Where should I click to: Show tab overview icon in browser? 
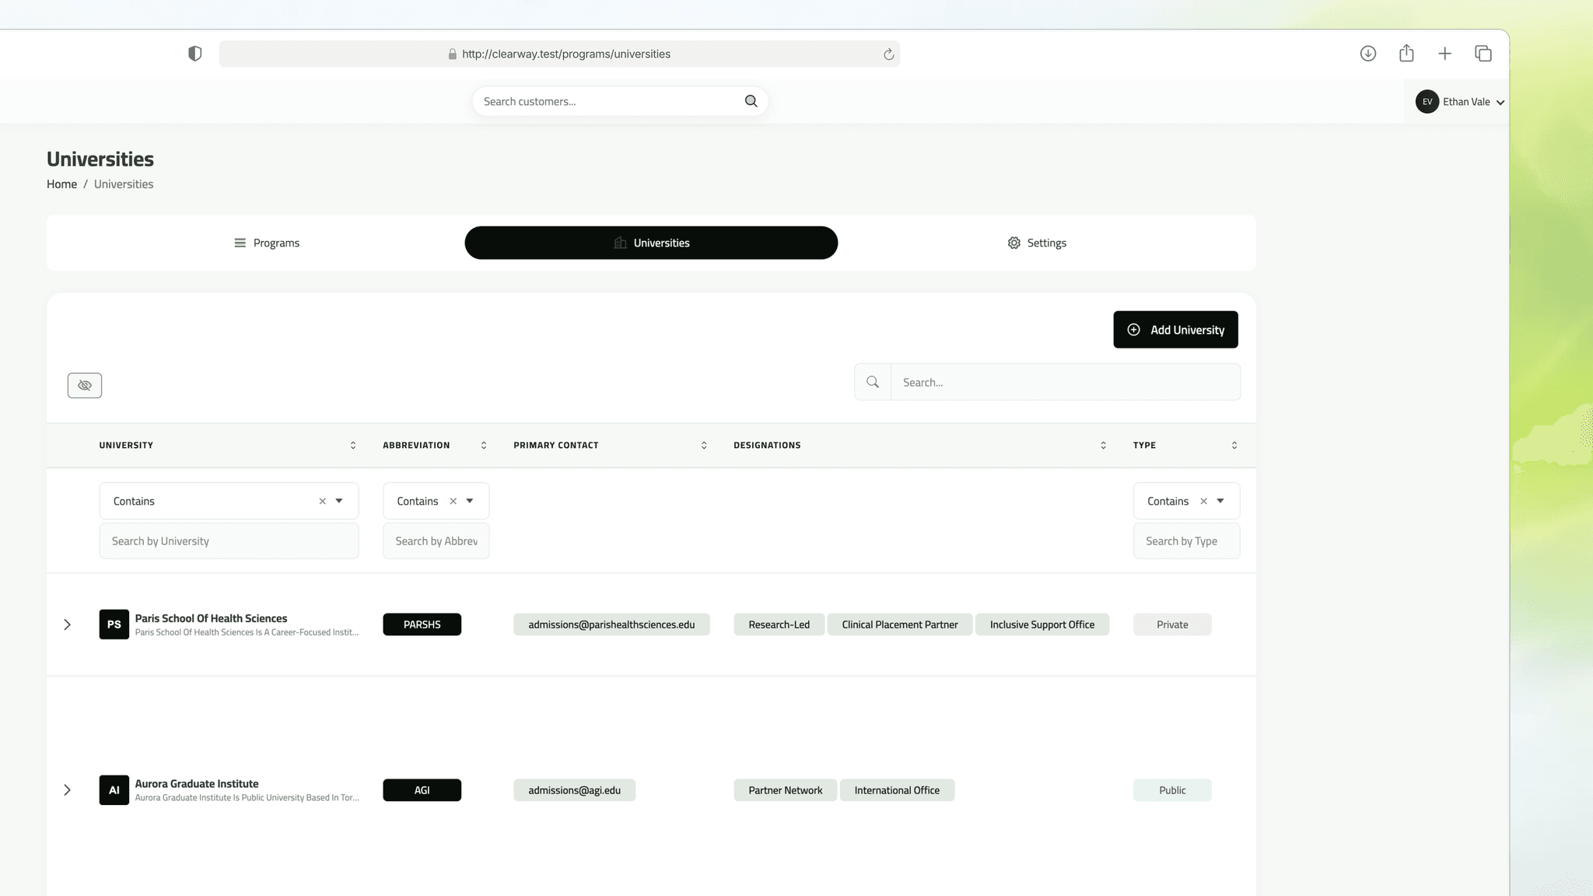1483,54
